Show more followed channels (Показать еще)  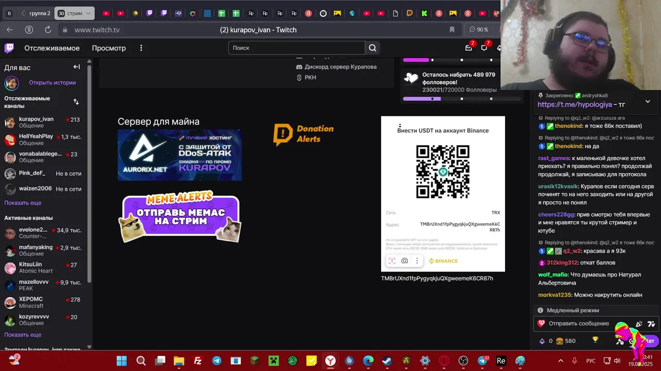(23, 203)
